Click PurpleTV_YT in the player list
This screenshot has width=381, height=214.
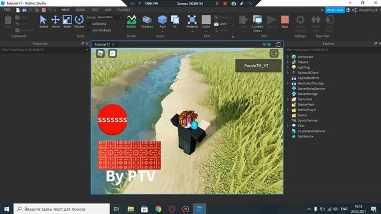point(258,65)
